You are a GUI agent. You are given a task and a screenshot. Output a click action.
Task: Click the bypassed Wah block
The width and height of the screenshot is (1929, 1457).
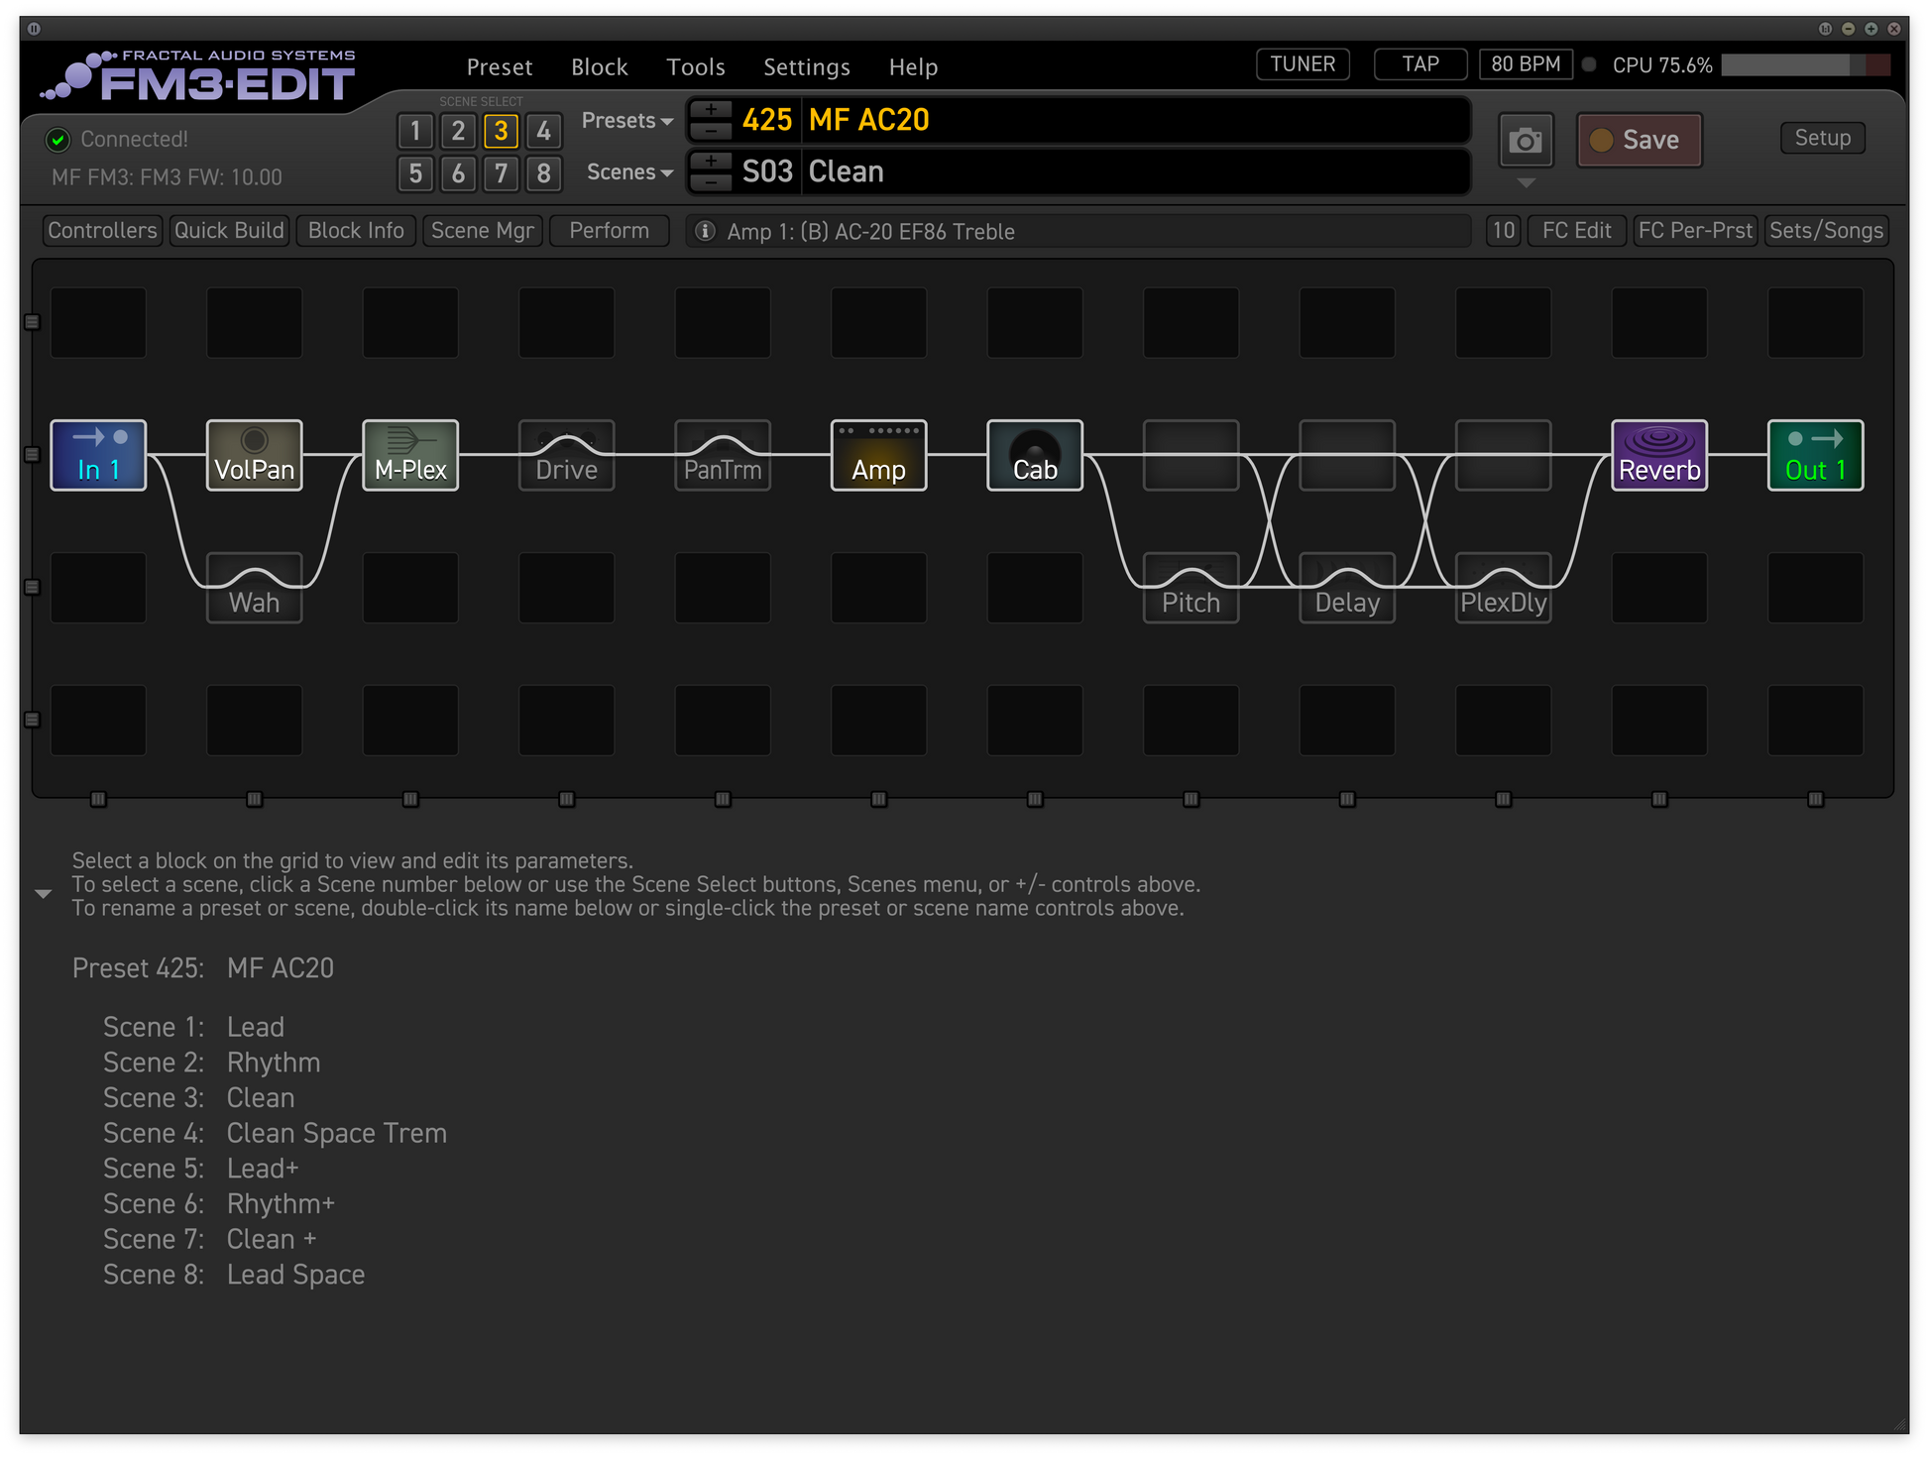[254, 588]
